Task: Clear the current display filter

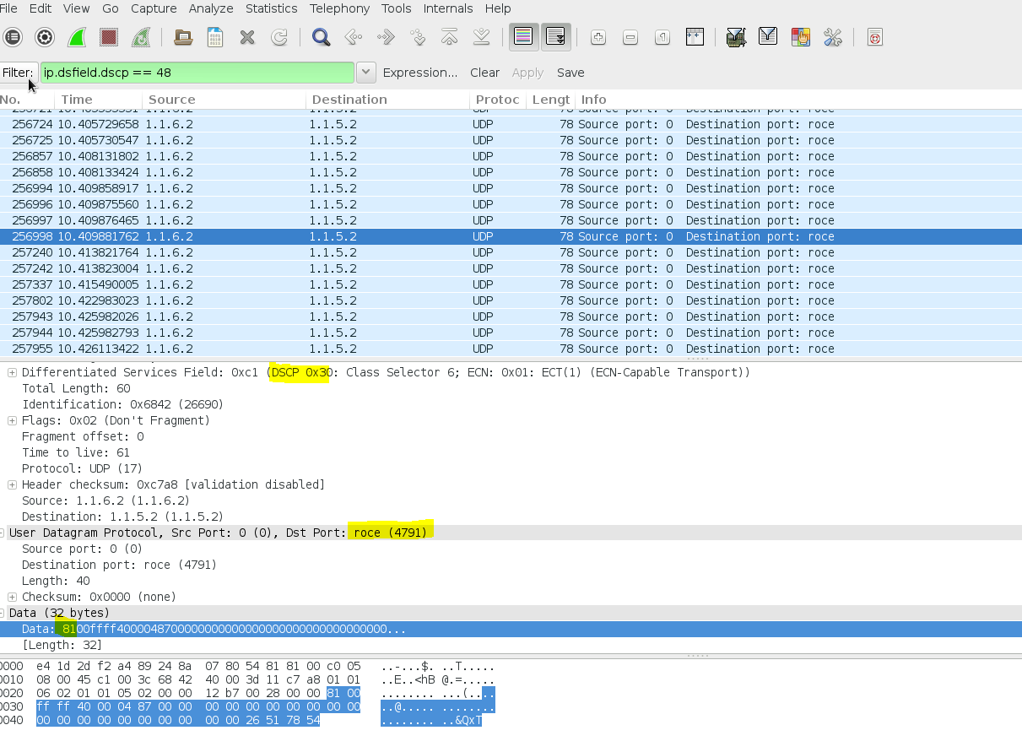Action: click(x=484, y=73)
